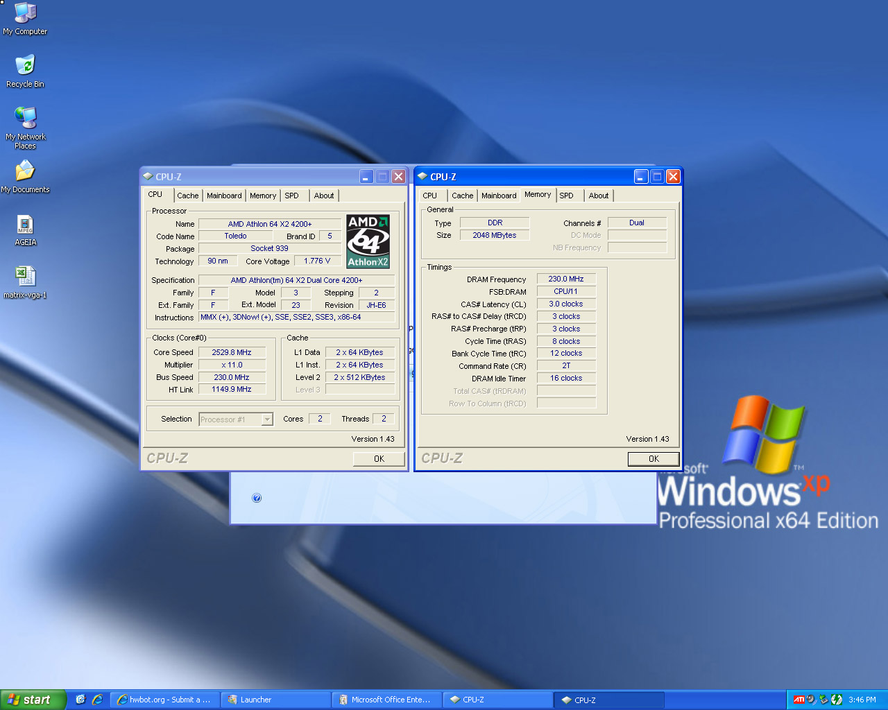Open Mainboard tab in left CPU-Z
The width and height of the screenshot is (888, 710).
click(x=224, y=196)
